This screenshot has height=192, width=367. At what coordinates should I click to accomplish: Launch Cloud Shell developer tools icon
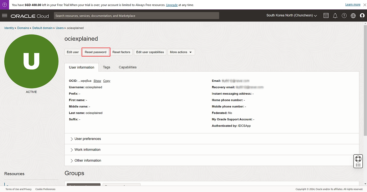point(326,16)
